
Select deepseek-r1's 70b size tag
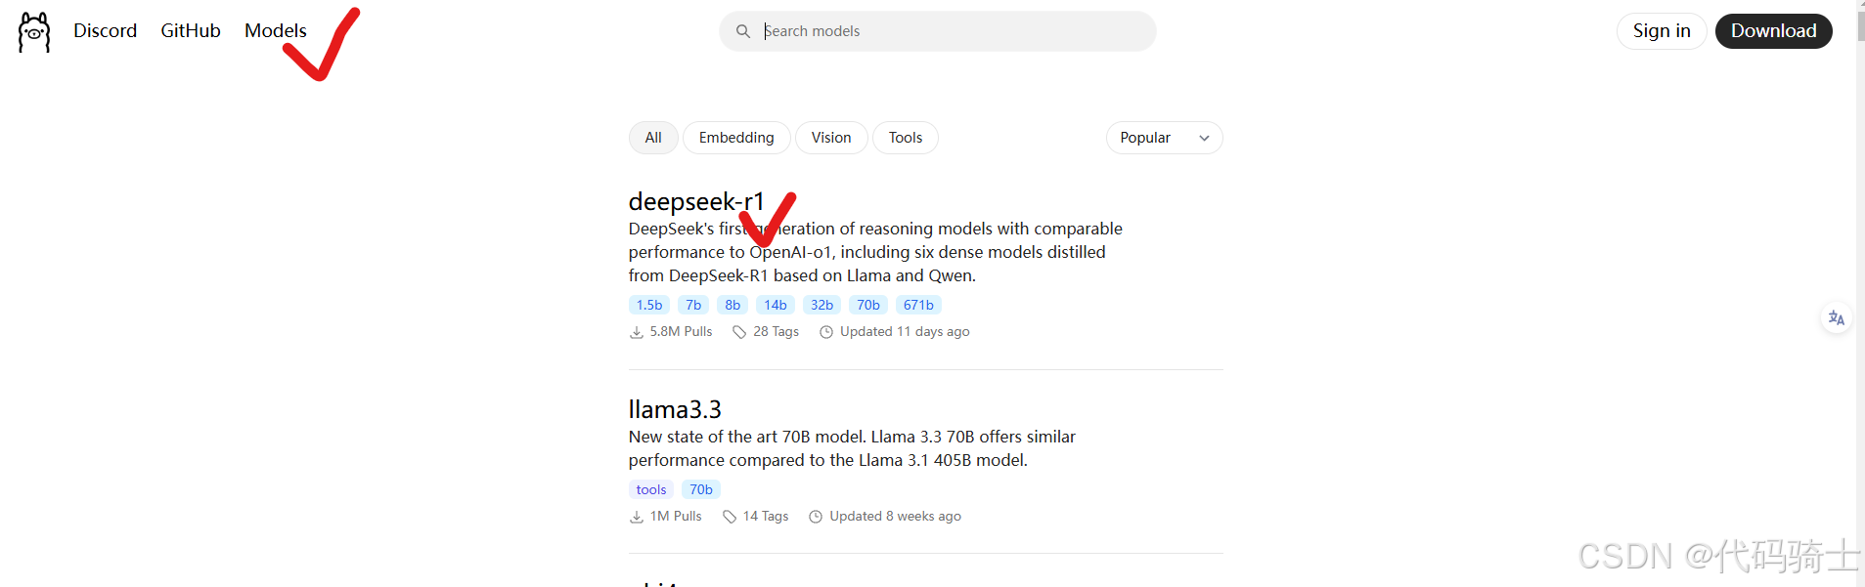[868, 305]
